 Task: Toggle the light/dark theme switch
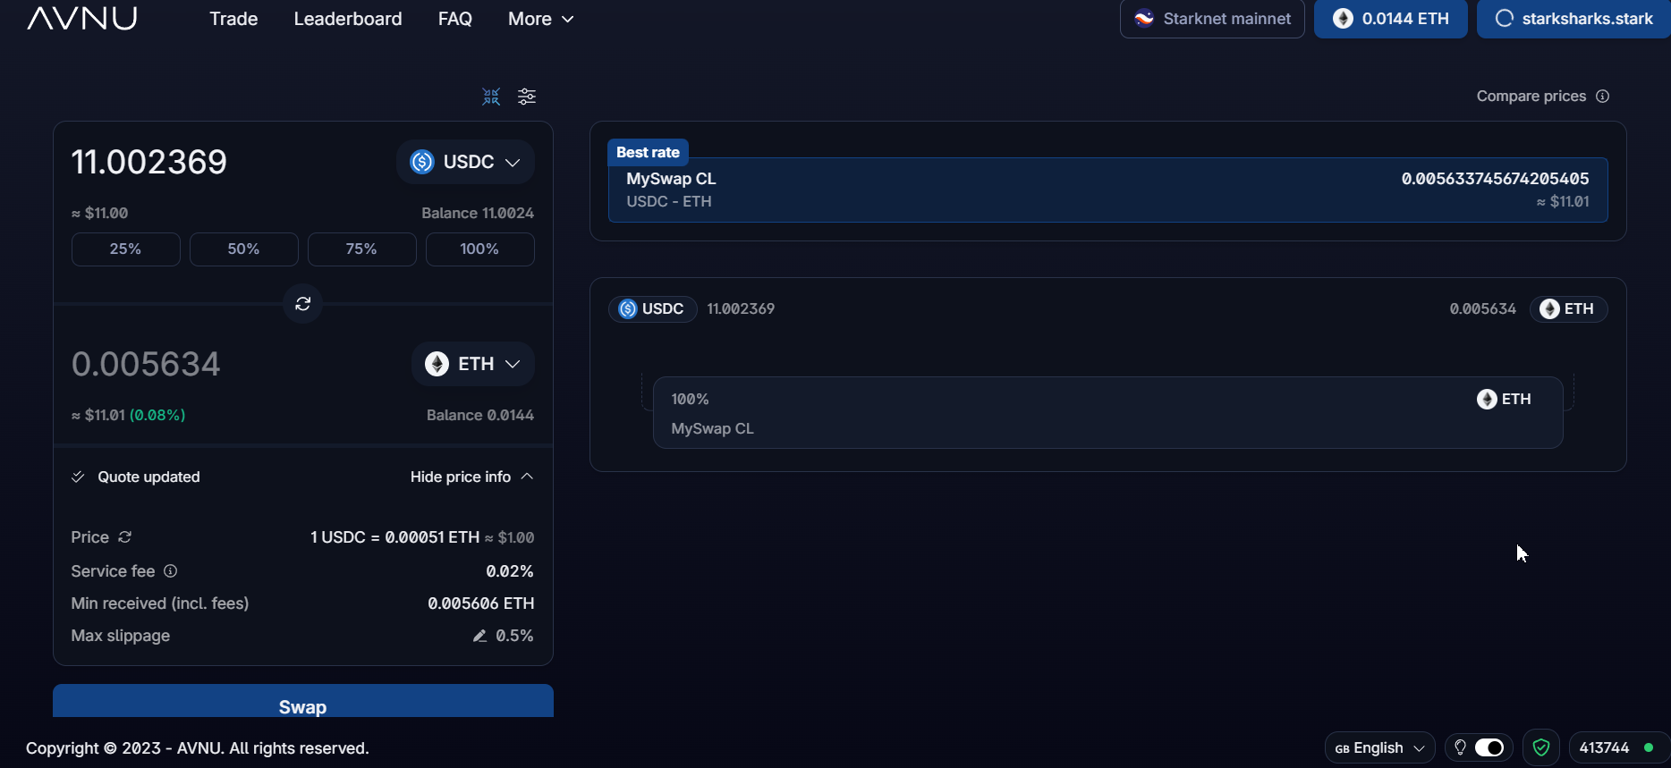1489,748
